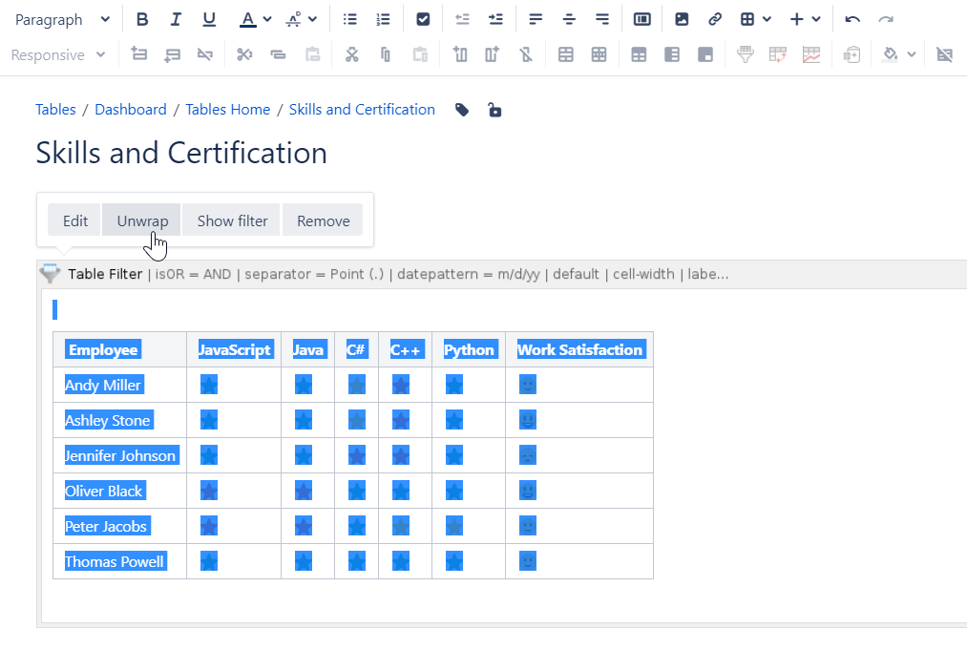Image resolution: width=967 pixels, height=650 pixels.
Task: Toggle underline formatting
Action: [x=209, y=19]
